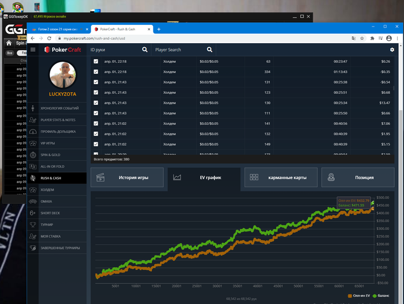Click the Все filter in GGPokerOK window
This screenshot has height=304, width=404.
[x=10, y=53]
